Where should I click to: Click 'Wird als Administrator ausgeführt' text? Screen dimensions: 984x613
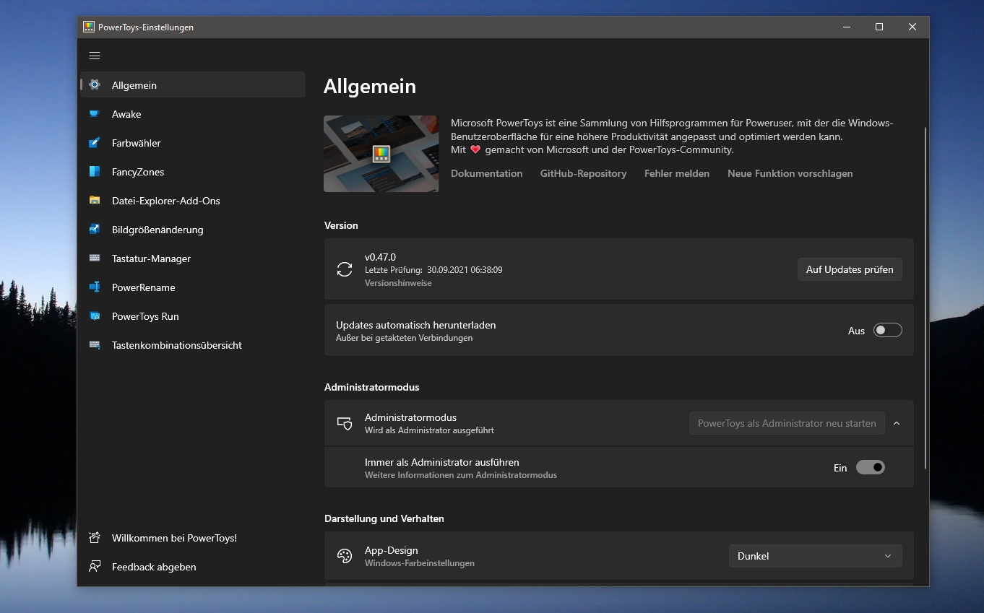pyautogui.click(x=429, y=430)
